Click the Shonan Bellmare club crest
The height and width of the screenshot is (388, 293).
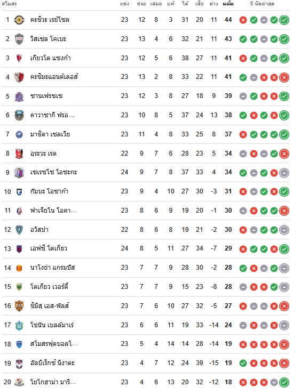[19, 325]
